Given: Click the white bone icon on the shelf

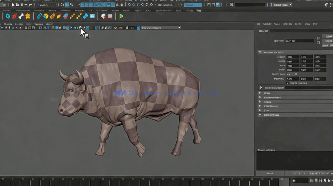Looking at the screenshot, I should [x=21, y=16].
